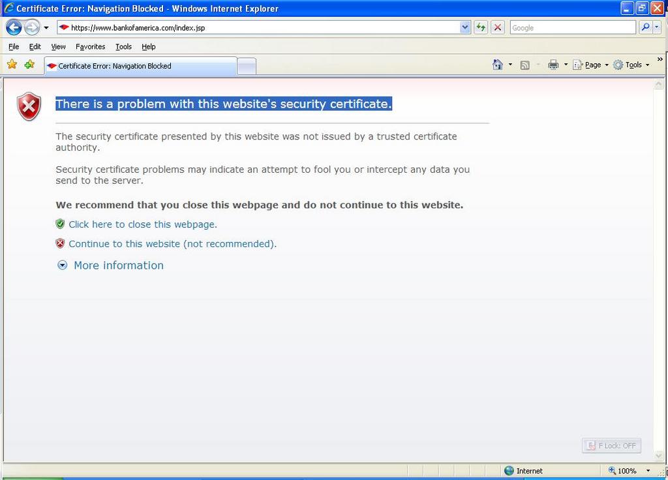Refresh the page with the green arrows icon
The image size is (668, 480).
click(481, 27)
